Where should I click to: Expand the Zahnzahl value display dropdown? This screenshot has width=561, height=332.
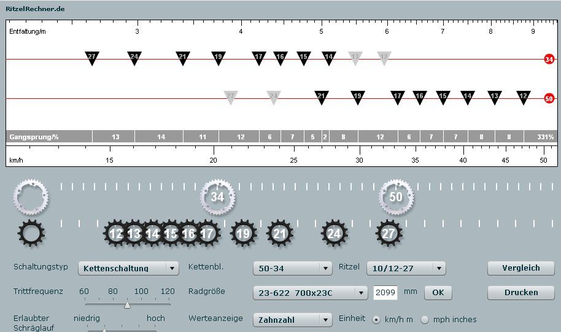point(292,320)
